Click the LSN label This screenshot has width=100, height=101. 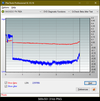(27, 83)
